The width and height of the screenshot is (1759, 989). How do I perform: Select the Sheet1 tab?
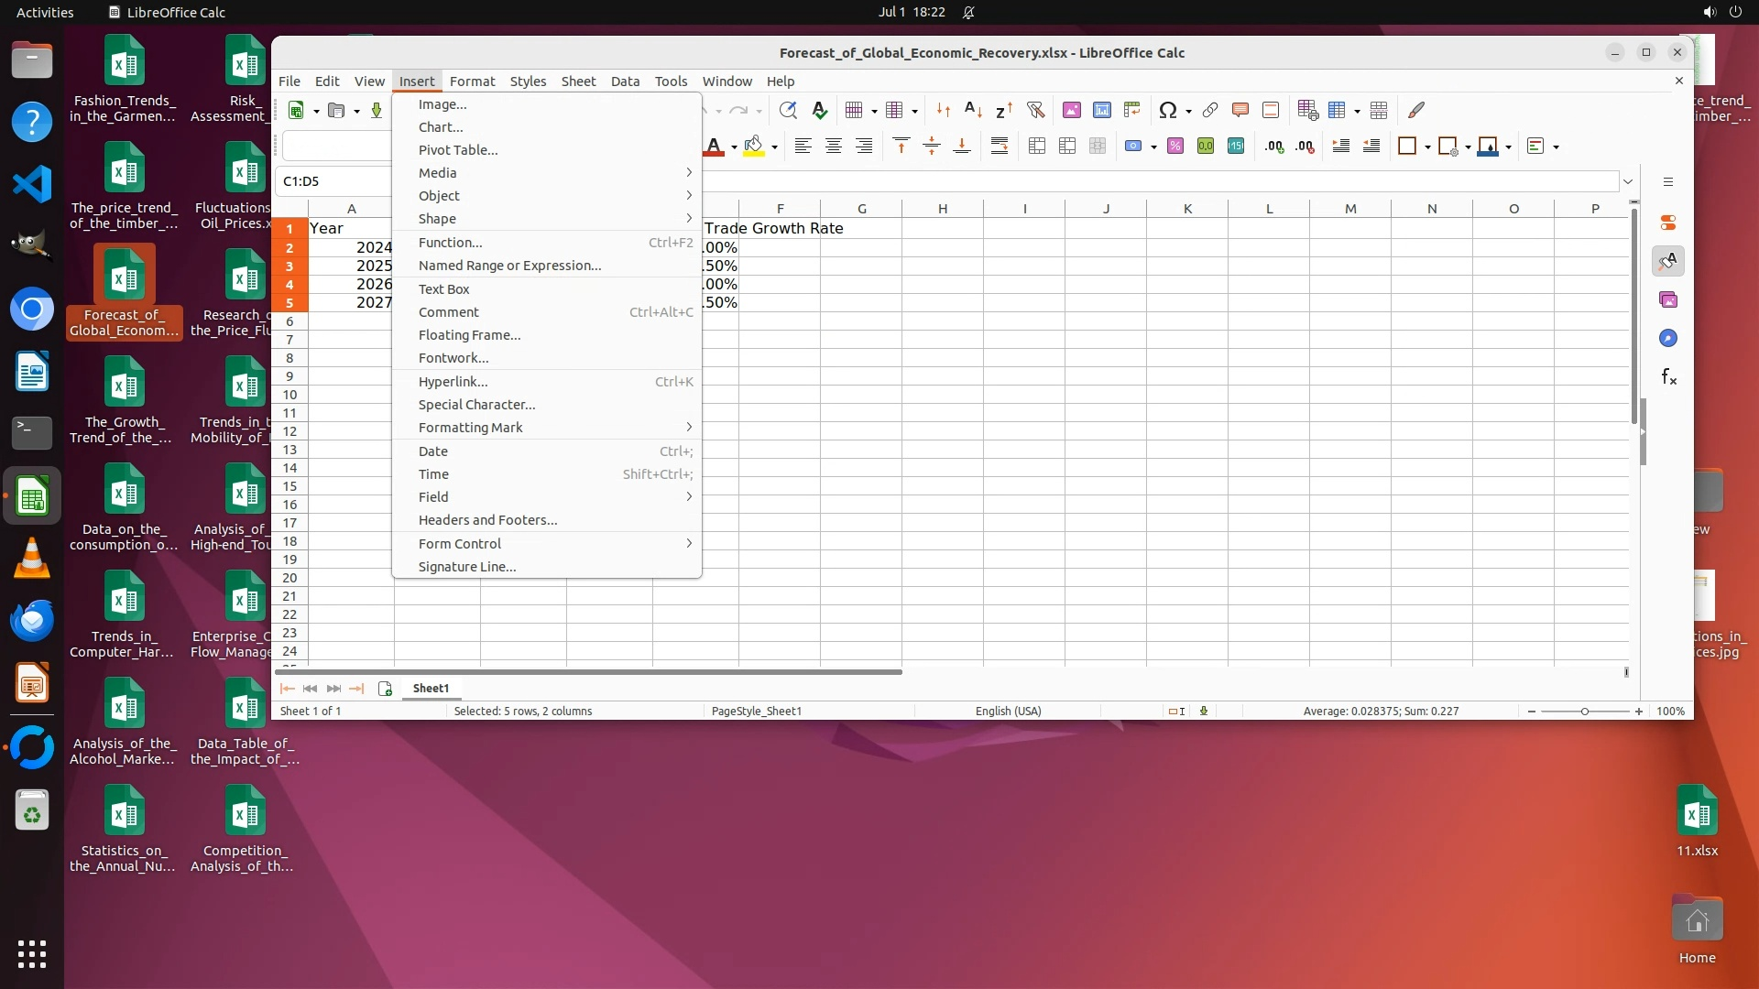(431, 689)
